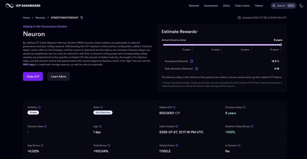Click the Not Dissolving state badge
Viewport: 307px width, 159px height.
tap(103, 113)
